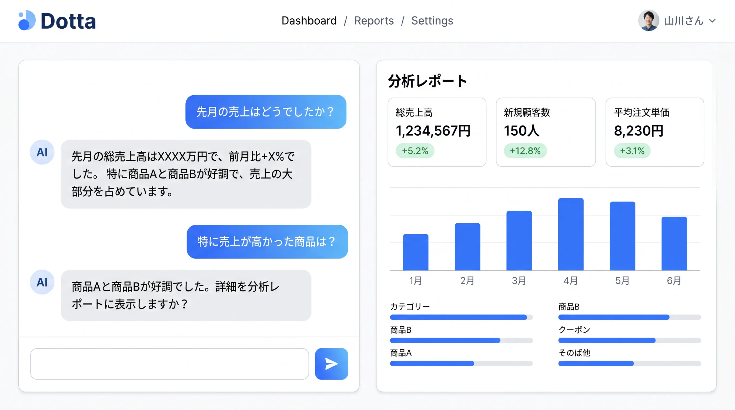Click the 総売上高 card label
Image resolution: width=735 pixels, height=410 pixels.
point(414,112)
